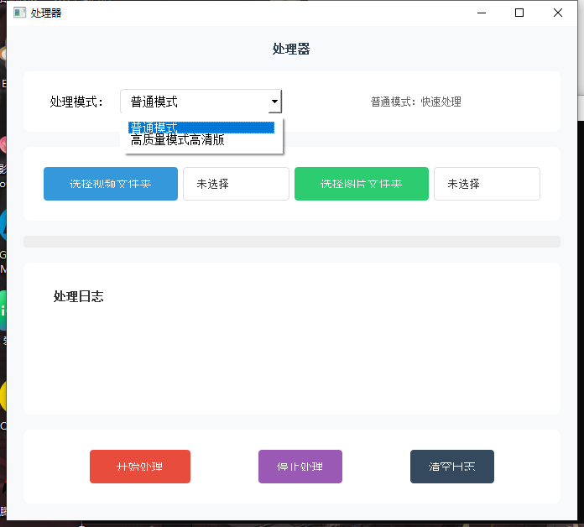Select 普通模式 from the dropdown list
This screenshot has width=584, height=527.
click(x=201, y=128)
